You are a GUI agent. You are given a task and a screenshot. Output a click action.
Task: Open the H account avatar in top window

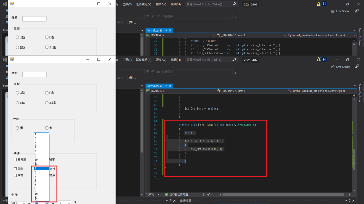(x=324, y=4)
